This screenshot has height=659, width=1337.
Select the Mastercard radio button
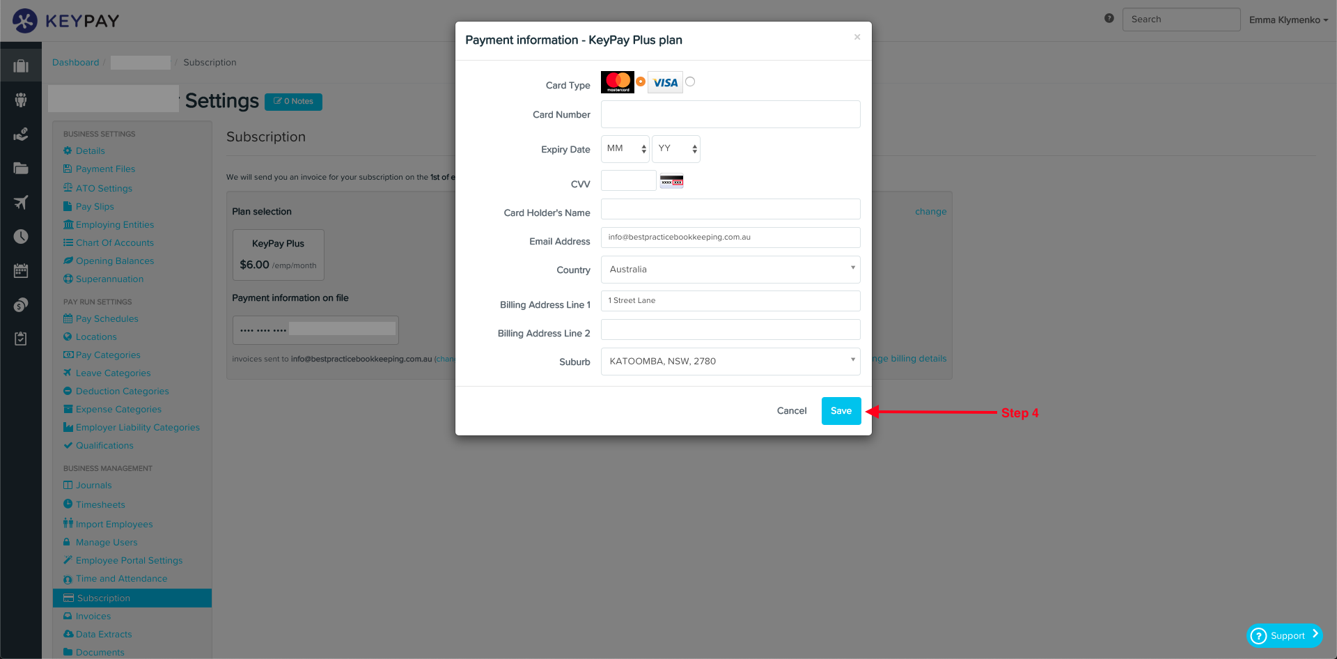pos(641,82)
